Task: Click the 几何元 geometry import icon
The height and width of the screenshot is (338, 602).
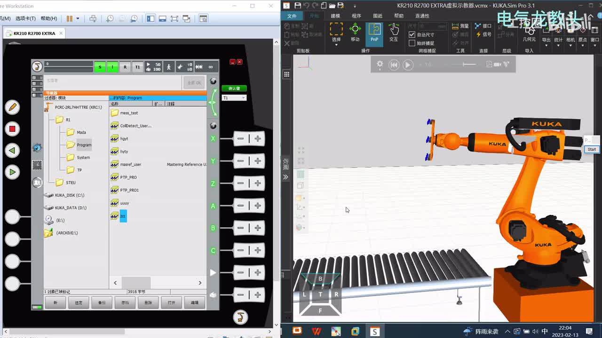Action: pyautogui.click(x=529, y=34)
